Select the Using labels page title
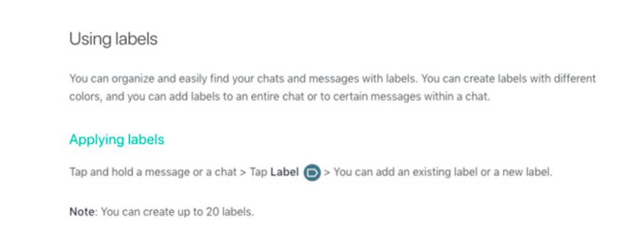The height and width of the screenshot is (239, 628). (113, 39)
